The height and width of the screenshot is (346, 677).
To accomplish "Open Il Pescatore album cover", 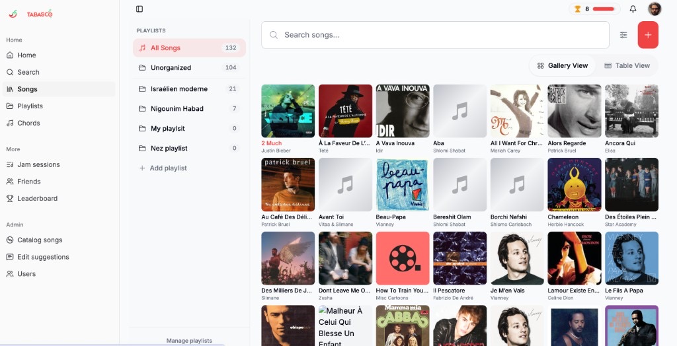I will click(x=460, y=258).
